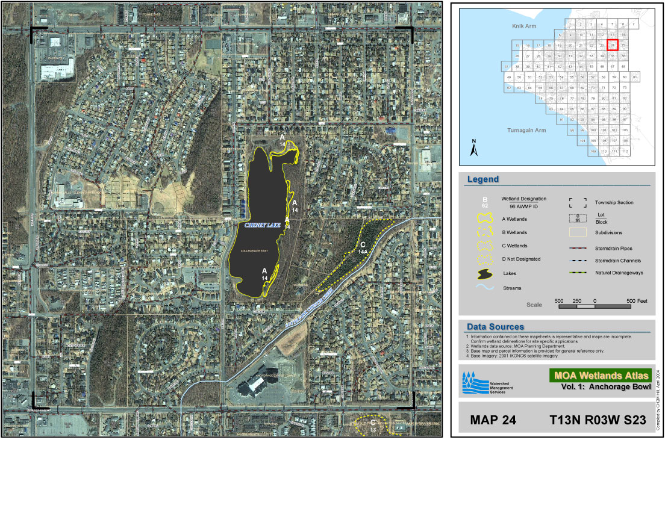665x505 pixels.
Task: Select highlighted grid cell 24 on index map
Action: point(613,45)
